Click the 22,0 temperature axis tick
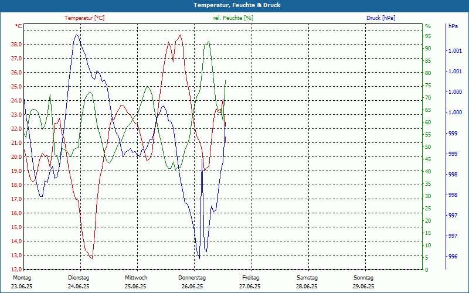The image size is (469, 293). click(x=16, y=128)
